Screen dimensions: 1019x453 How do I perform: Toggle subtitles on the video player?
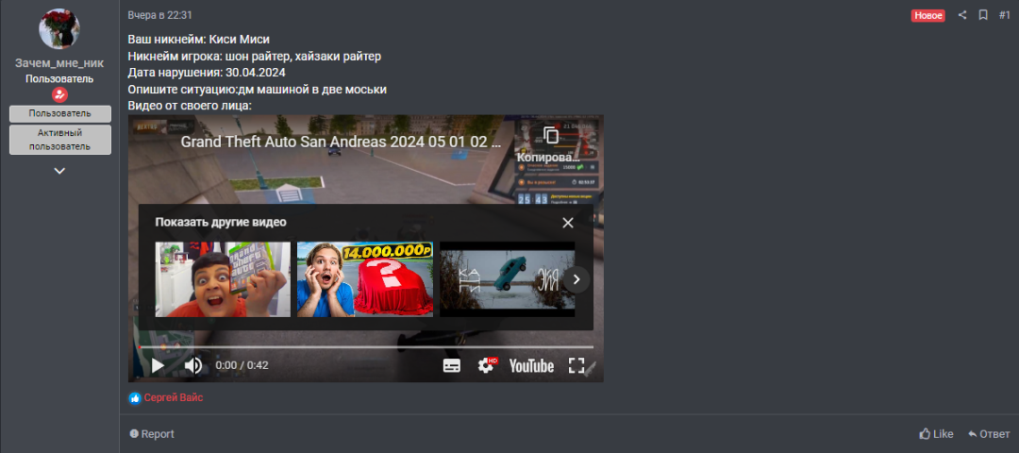(x=452, y=366)
